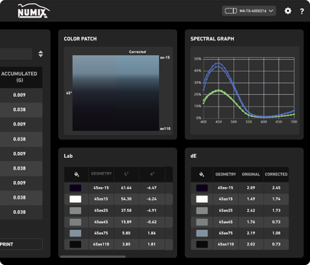The height and width of the screenshot is (265, 310).
Task: Select the 45as-15 color swatch in Lab table
Action: coord(75,188)
